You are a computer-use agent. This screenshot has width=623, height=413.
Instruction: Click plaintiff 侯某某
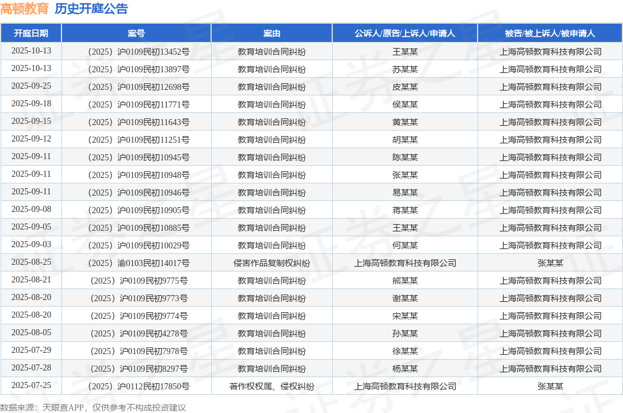tap(405, 104)
